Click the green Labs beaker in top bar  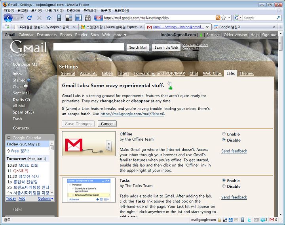[x=201, y=35]
